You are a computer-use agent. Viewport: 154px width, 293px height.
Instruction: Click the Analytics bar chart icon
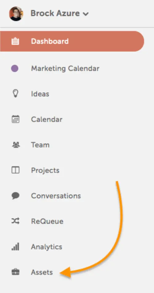click(x=15, y=247)
